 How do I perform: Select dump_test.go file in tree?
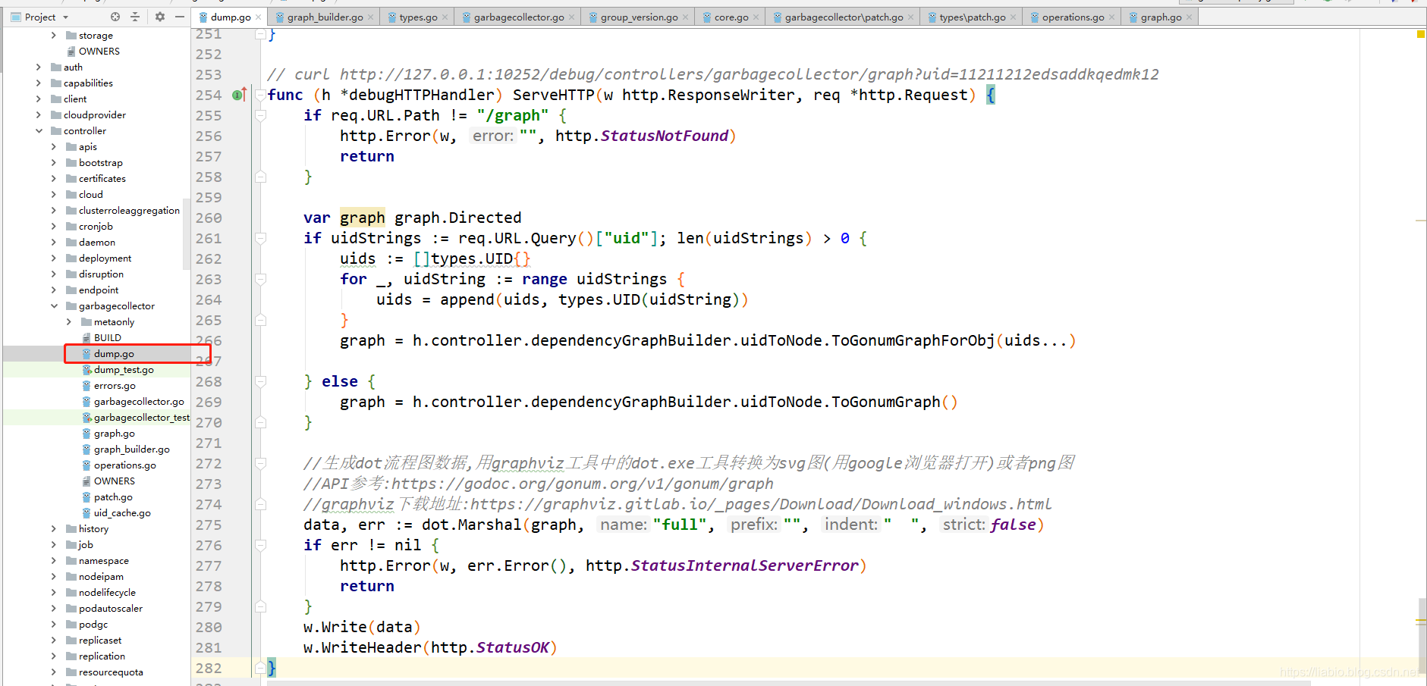(x=124, y=370)
